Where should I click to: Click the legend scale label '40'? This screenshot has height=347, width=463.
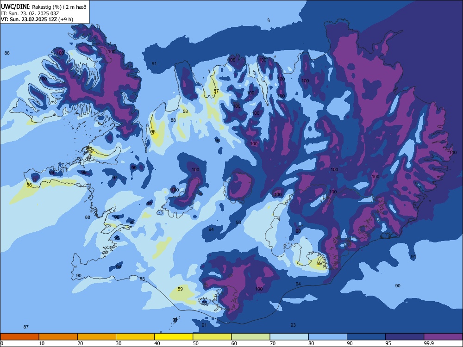click(157, 343)
